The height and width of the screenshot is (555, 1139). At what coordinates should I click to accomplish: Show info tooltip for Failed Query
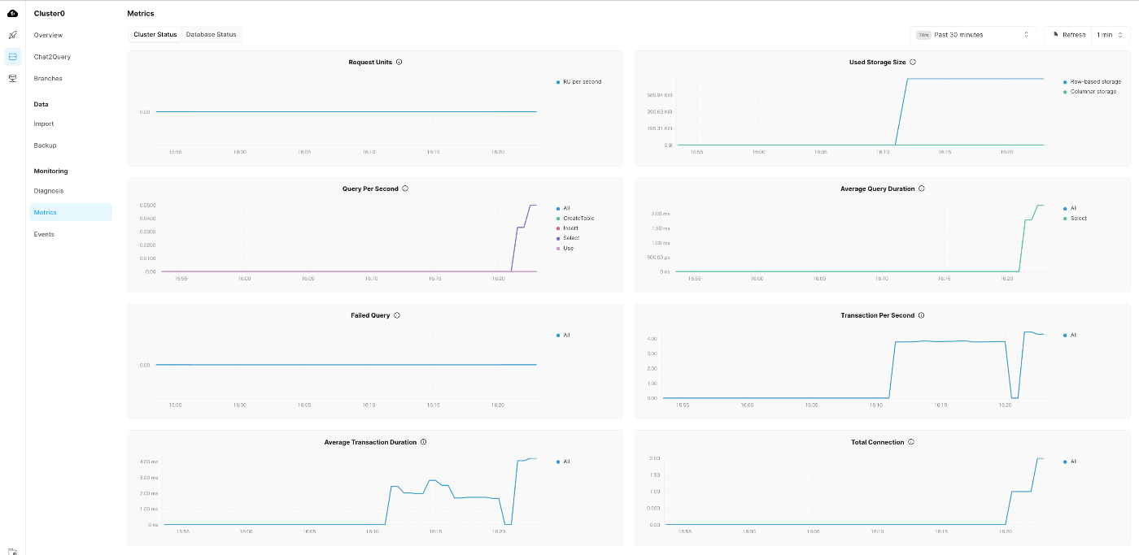point(397,315)
